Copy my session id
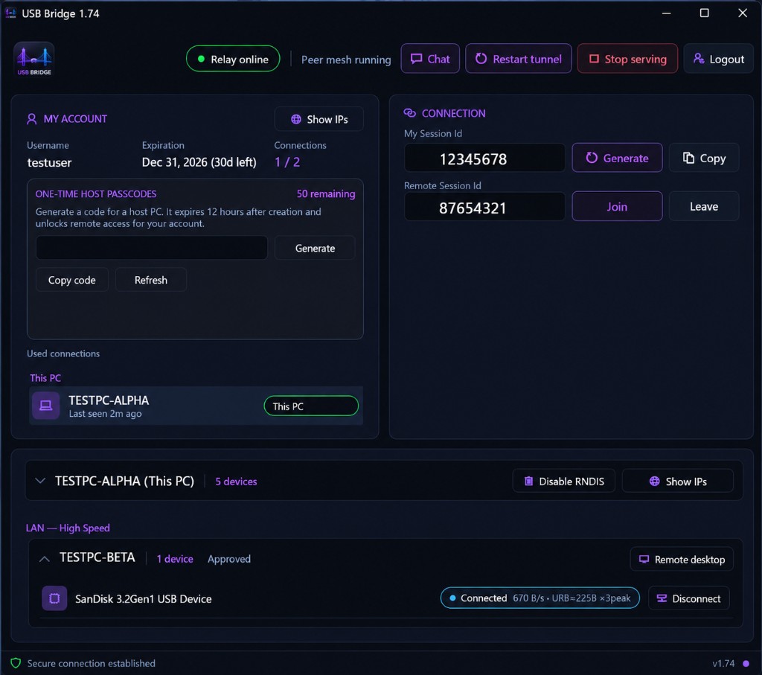762x675 pixels. point(704,158)
